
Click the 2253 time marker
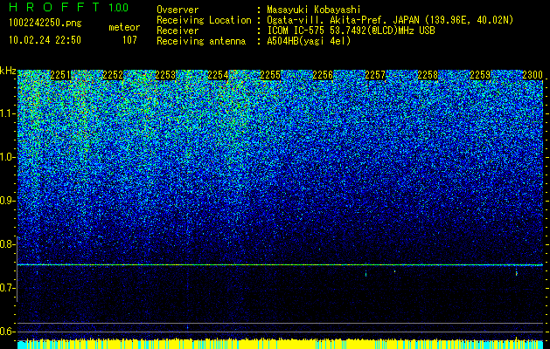tap(165, 75)
